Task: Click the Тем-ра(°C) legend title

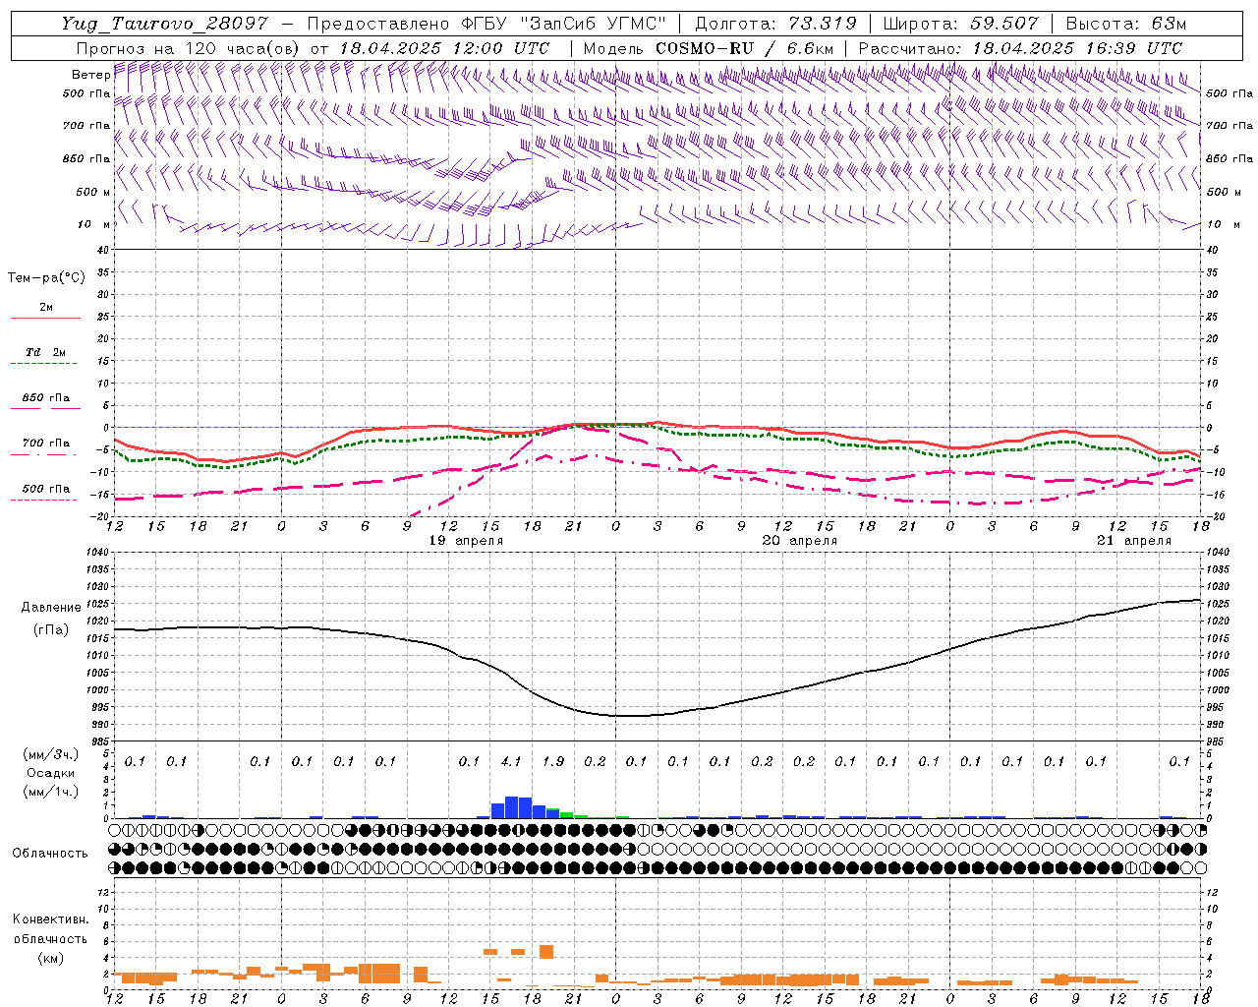Action: (46, 278)
